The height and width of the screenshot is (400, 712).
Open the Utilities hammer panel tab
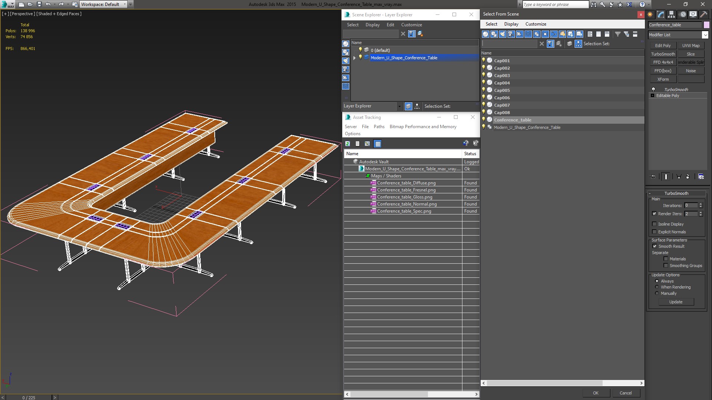(703, 14)
